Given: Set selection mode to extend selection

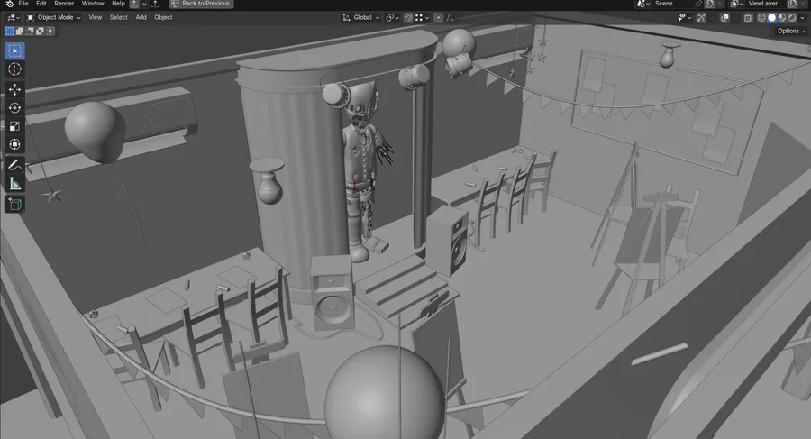Looking at the screenshot, I should point(20,31).
